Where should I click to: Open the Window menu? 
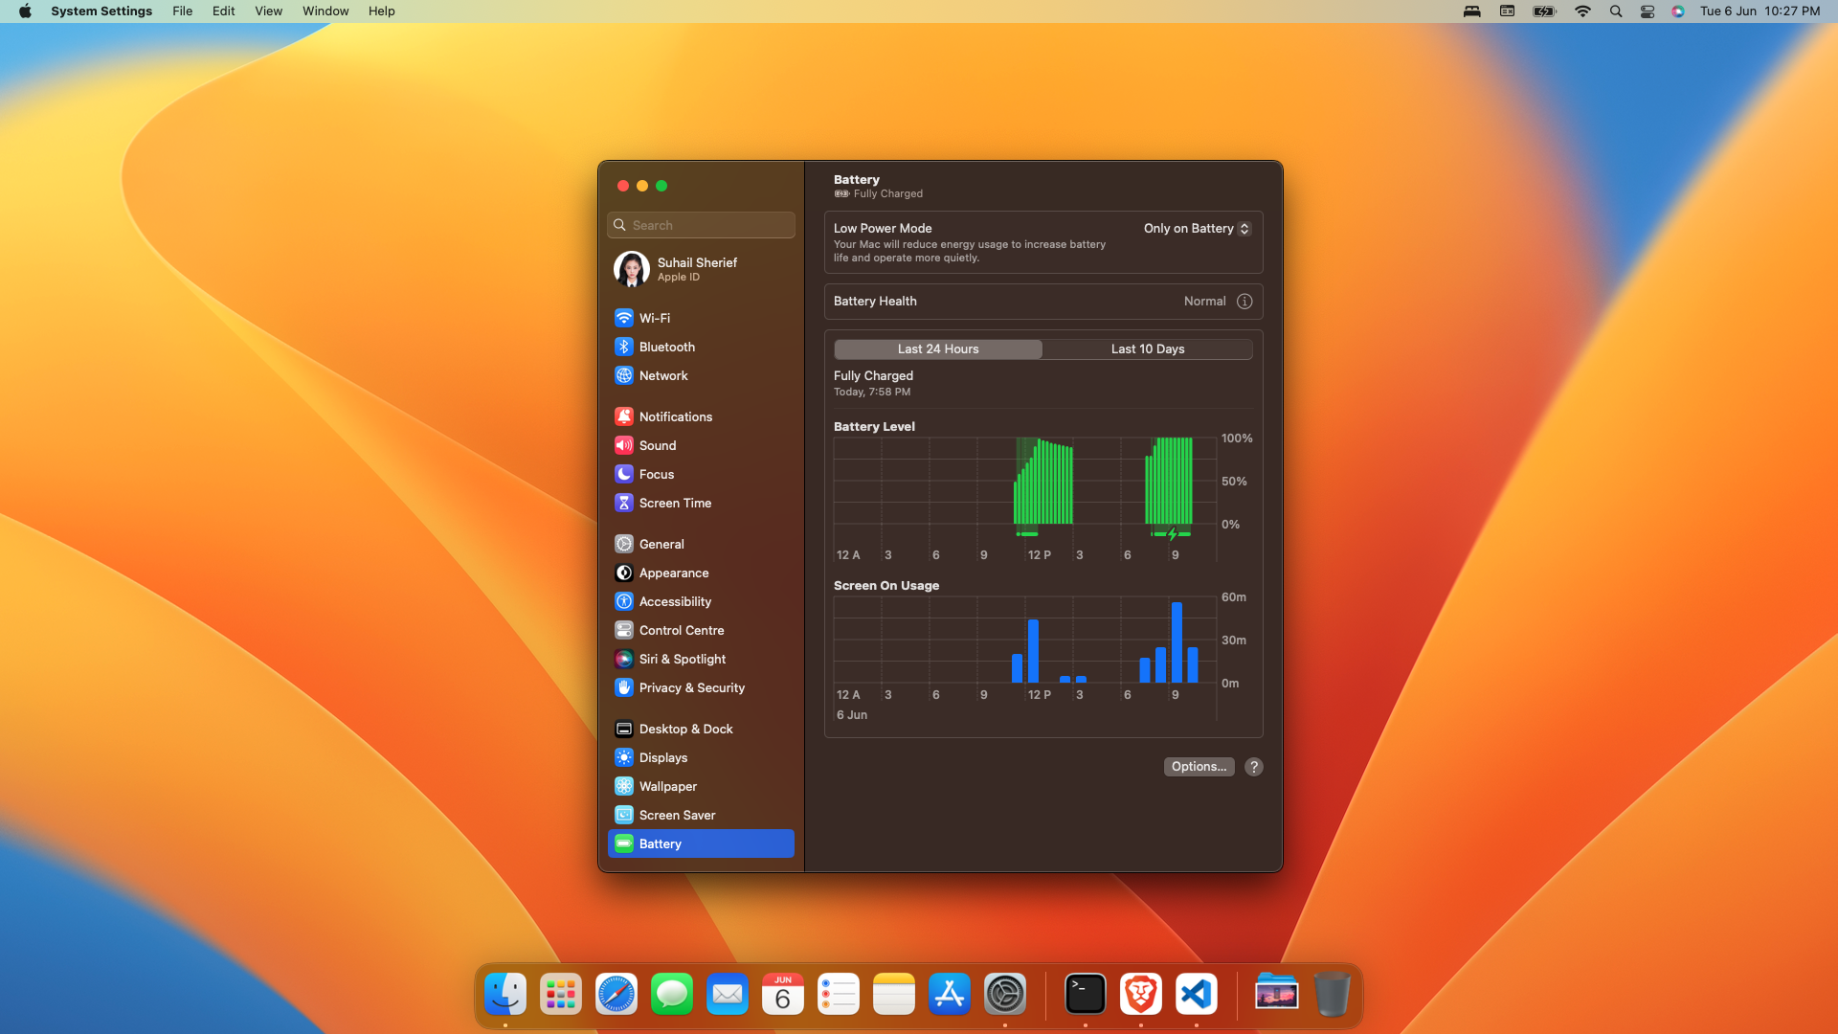point(325,11)
